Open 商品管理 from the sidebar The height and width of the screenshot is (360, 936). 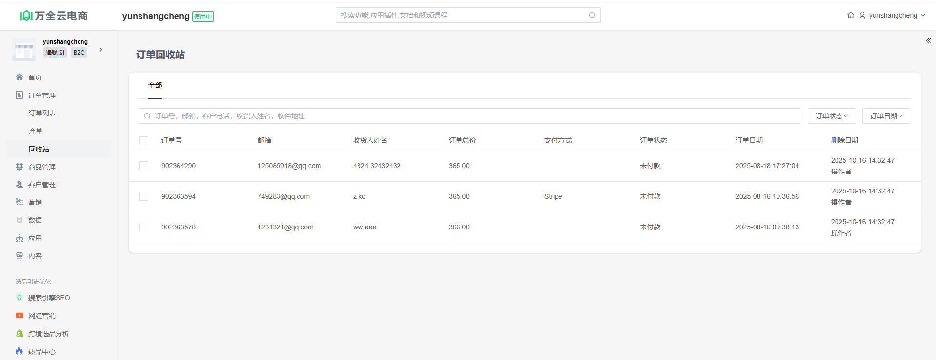(x=42, y=167)
